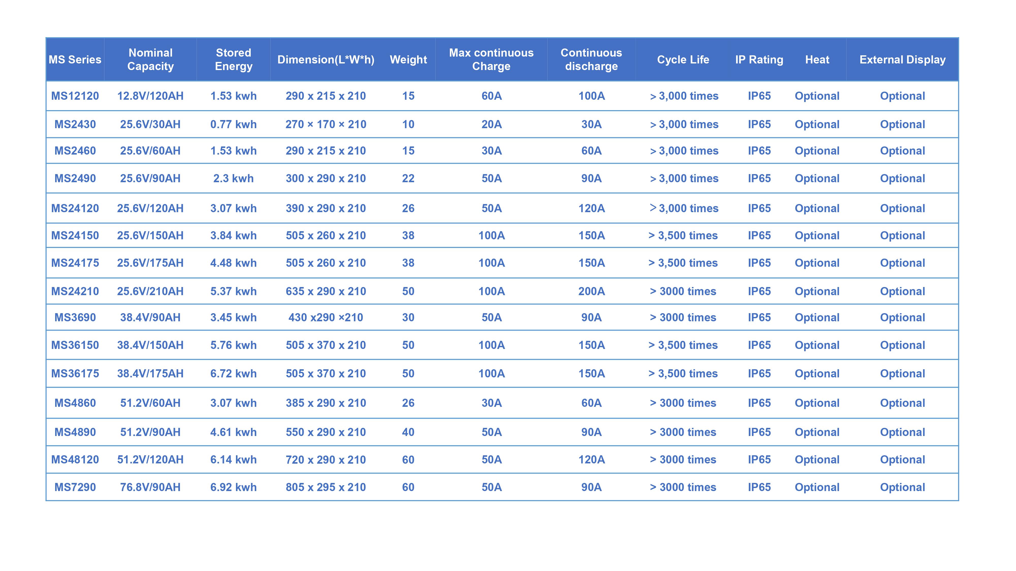Click the MS3690 model name

click(75, 317)
